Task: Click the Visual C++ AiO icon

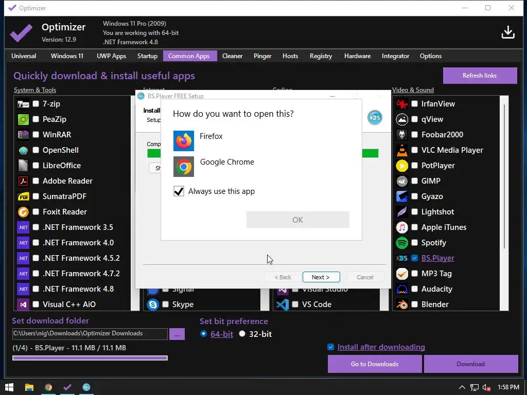Action: [23, 304]
